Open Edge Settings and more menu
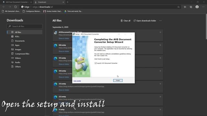Screen dimensions: 207x116 (203, 7)
